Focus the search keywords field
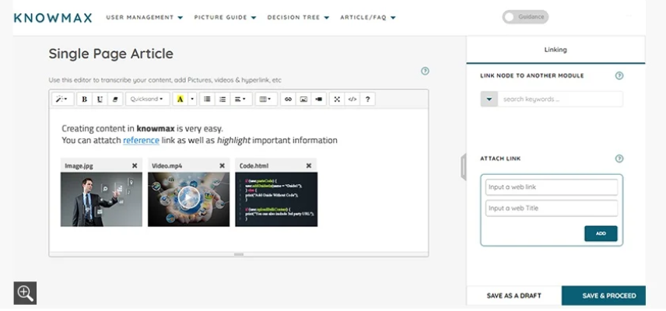The image size is (666, 311). 560,100
